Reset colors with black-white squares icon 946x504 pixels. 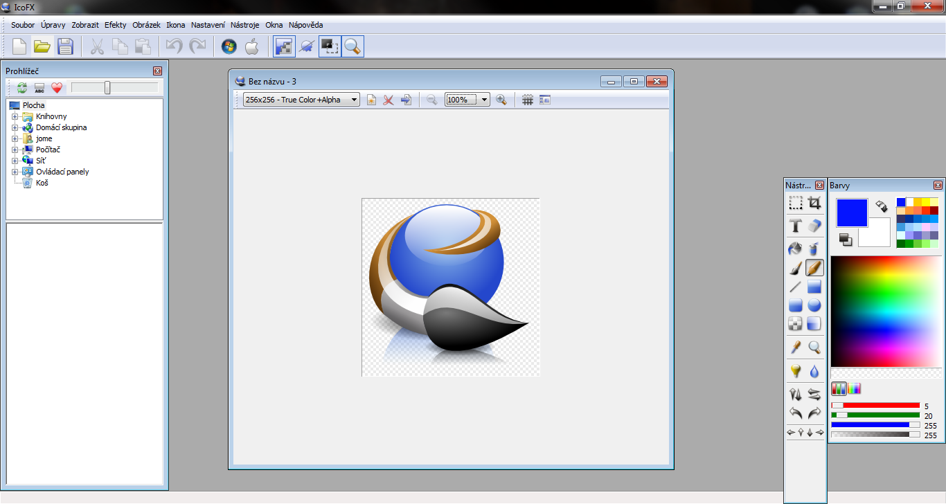(x=845, y=239)
